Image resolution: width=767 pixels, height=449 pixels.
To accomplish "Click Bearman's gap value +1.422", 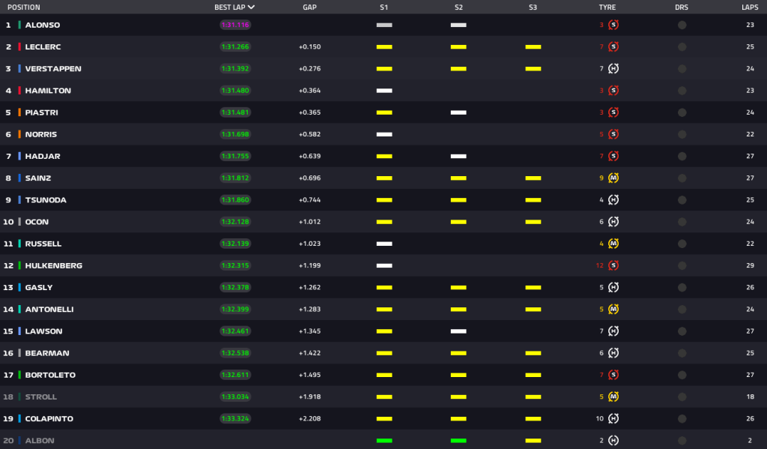I will tap(309, 353).
